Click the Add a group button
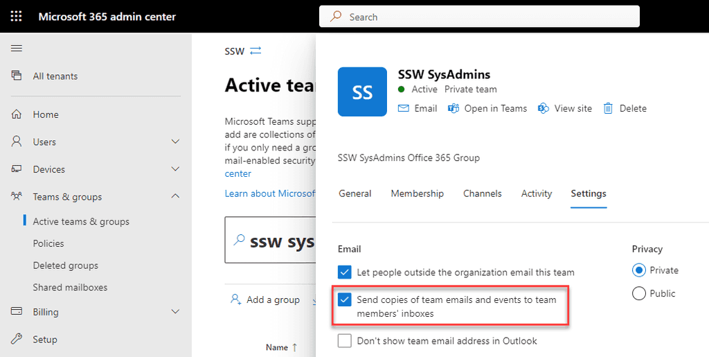 (265, 299)
